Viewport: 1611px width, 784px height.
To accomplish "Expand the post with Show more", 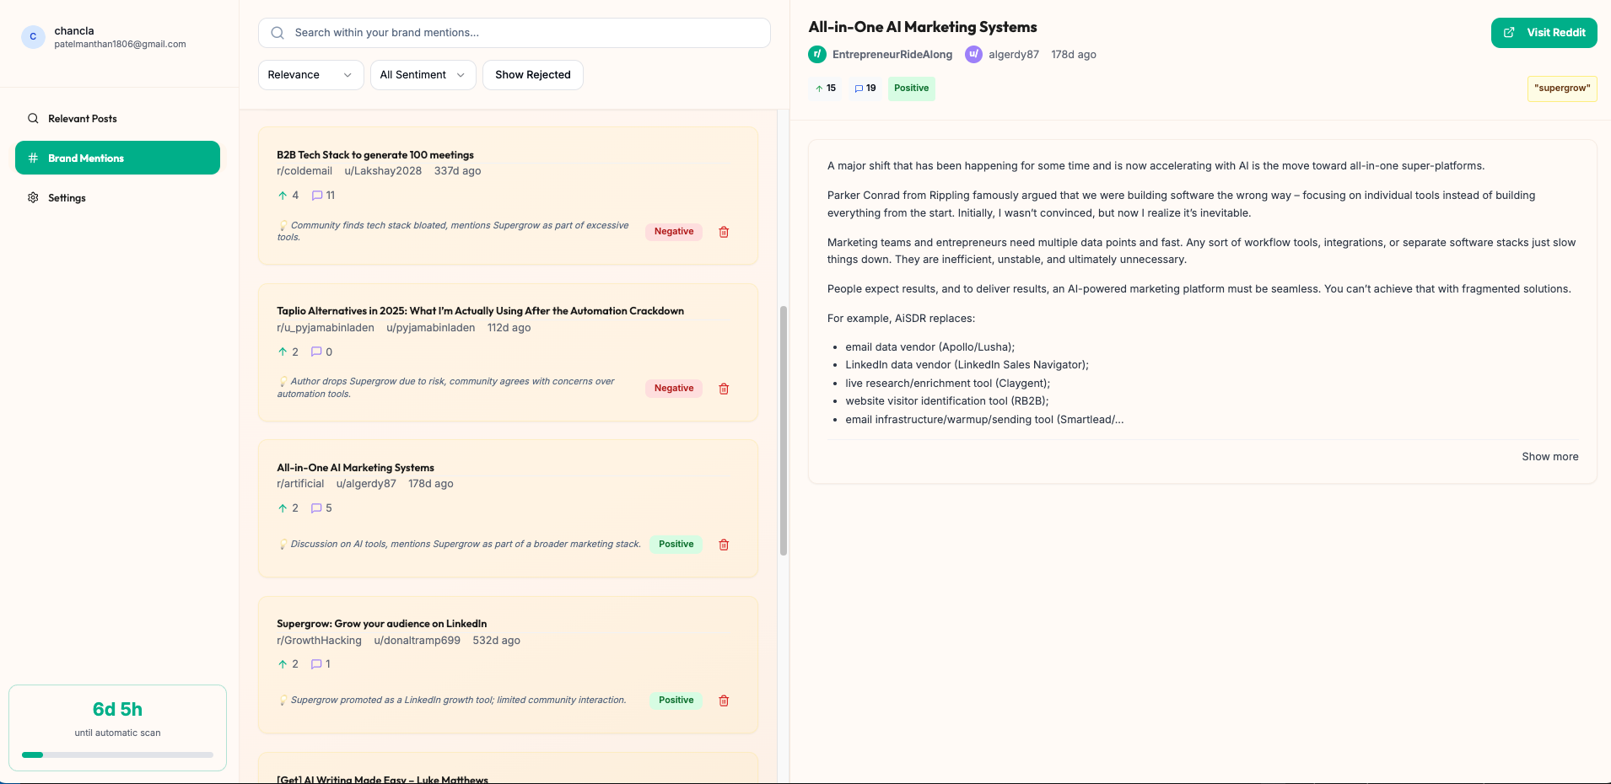I will pos(1549,457).
